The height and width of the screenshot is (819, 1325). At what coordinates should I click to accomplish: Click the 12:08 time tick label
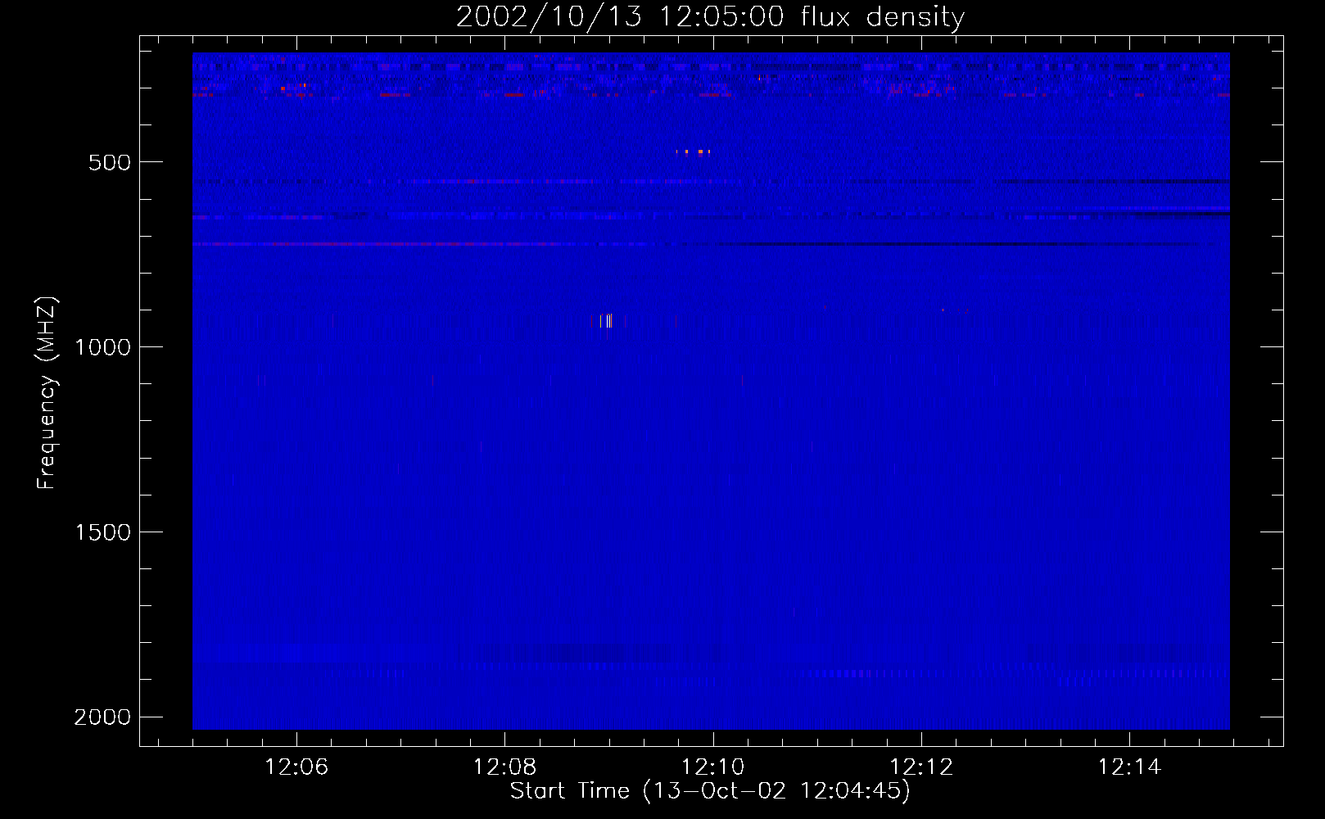coord(504,767)
